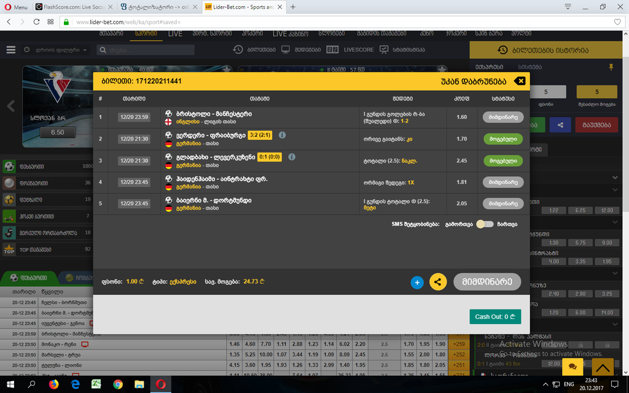
Task: Select the ექსპრესი tab in betslip
Action: [489, 67]
